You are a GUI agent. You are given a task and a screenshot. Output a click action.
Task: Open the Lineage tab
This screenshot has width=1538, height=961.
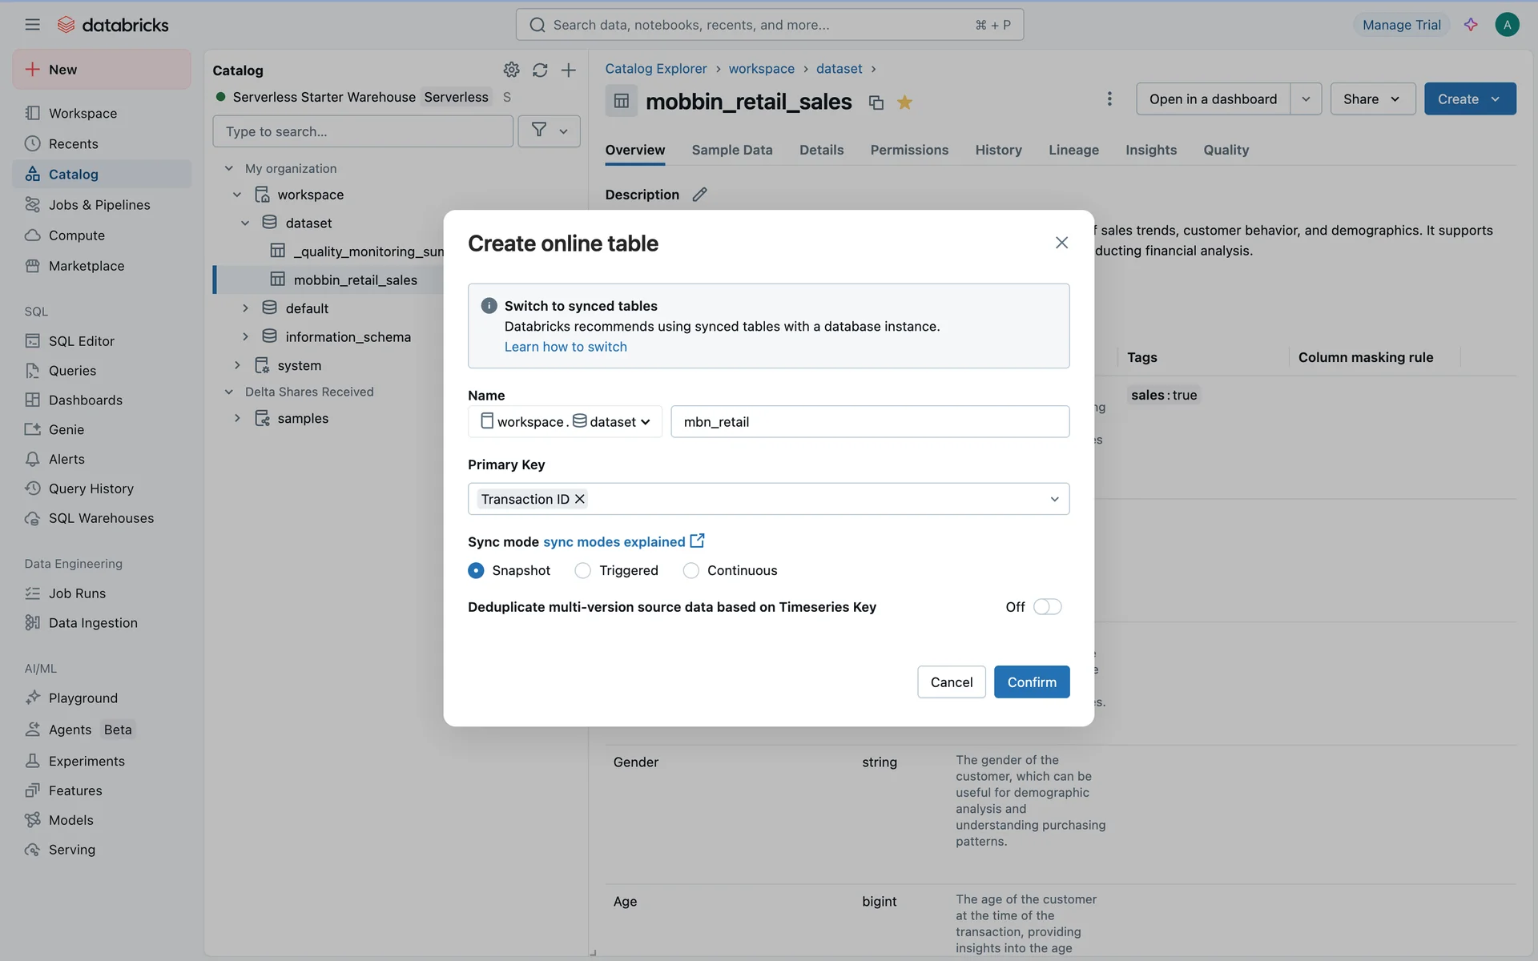coord(1073,150)
